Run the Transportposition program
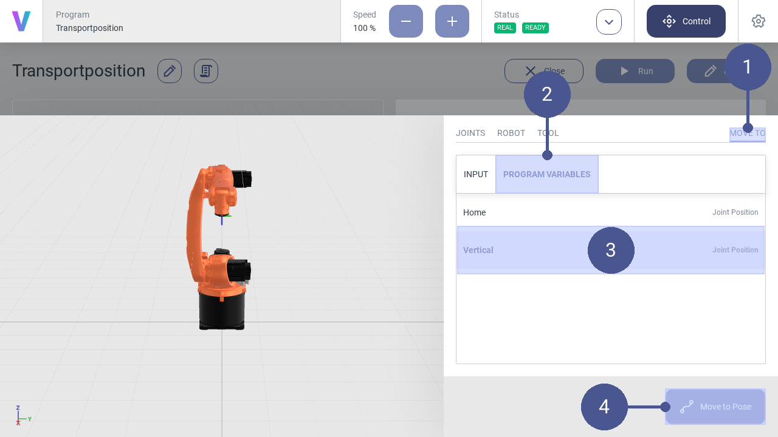The width and height of the screenshot is (778, 437). tap(635, 71)
